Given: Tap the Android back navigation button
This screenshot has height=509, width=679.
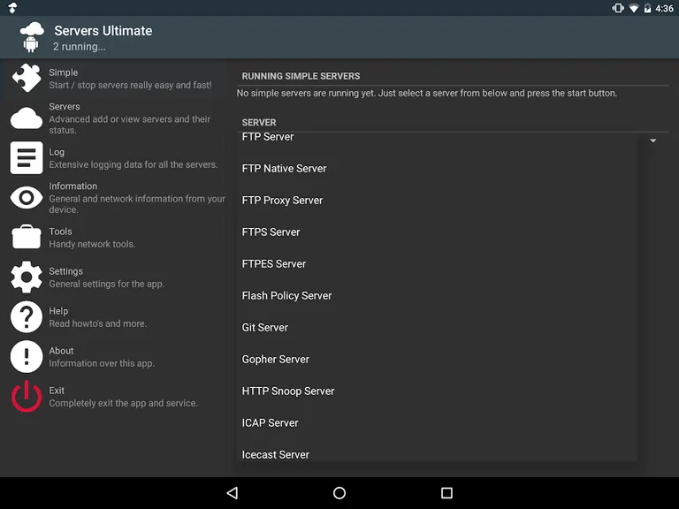Looking at the screenshot, I should [232, 493].
